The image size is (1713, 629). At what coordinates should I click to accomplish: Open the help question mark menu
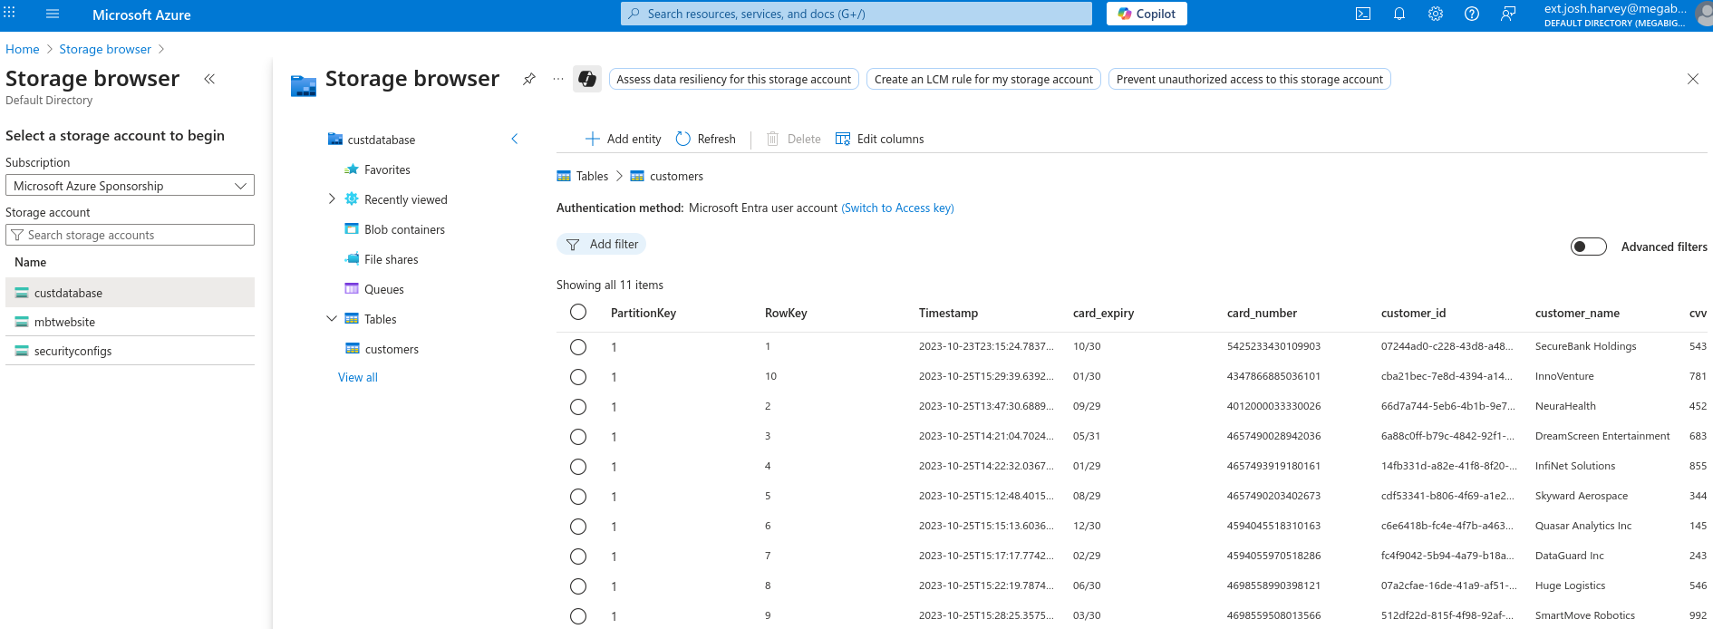(1472, 14)
